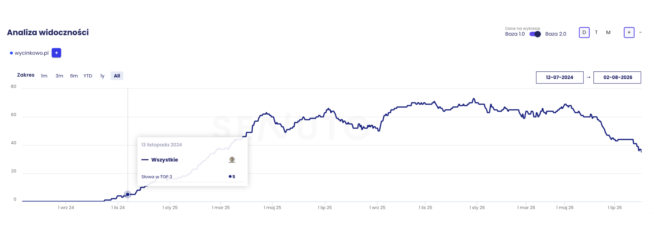Switch to T weekly granularity

coord(596,33)
